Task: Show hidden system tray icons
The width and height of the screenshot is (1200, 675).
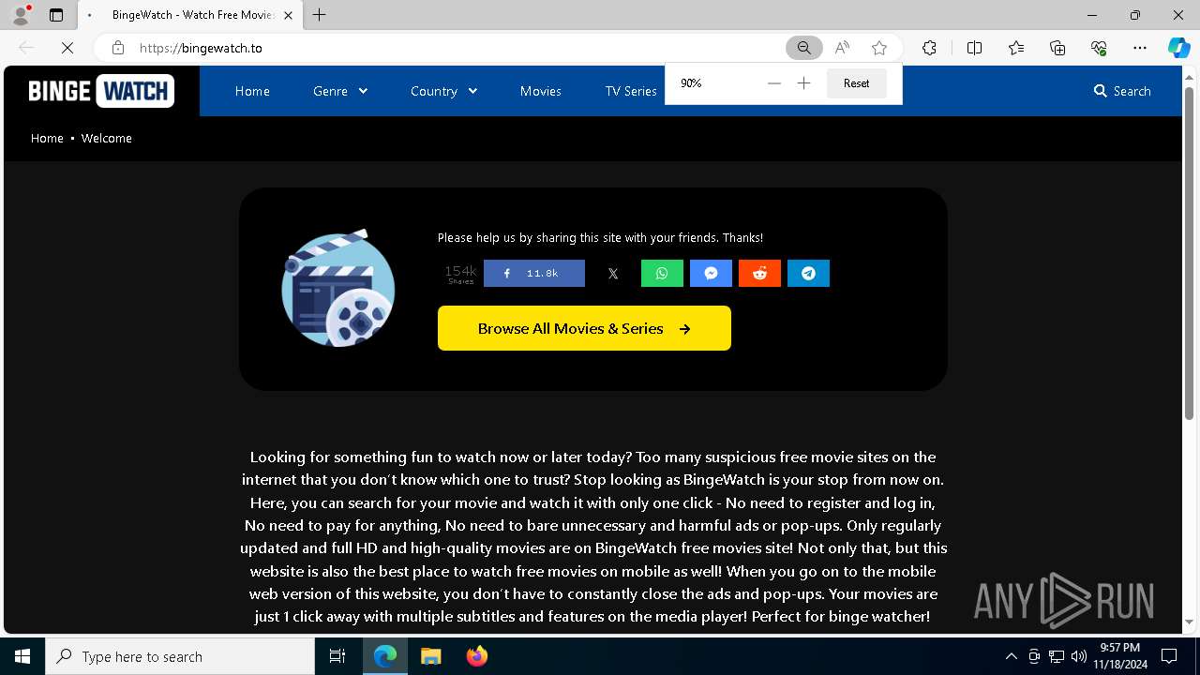Action: (x=1011, y=656)
